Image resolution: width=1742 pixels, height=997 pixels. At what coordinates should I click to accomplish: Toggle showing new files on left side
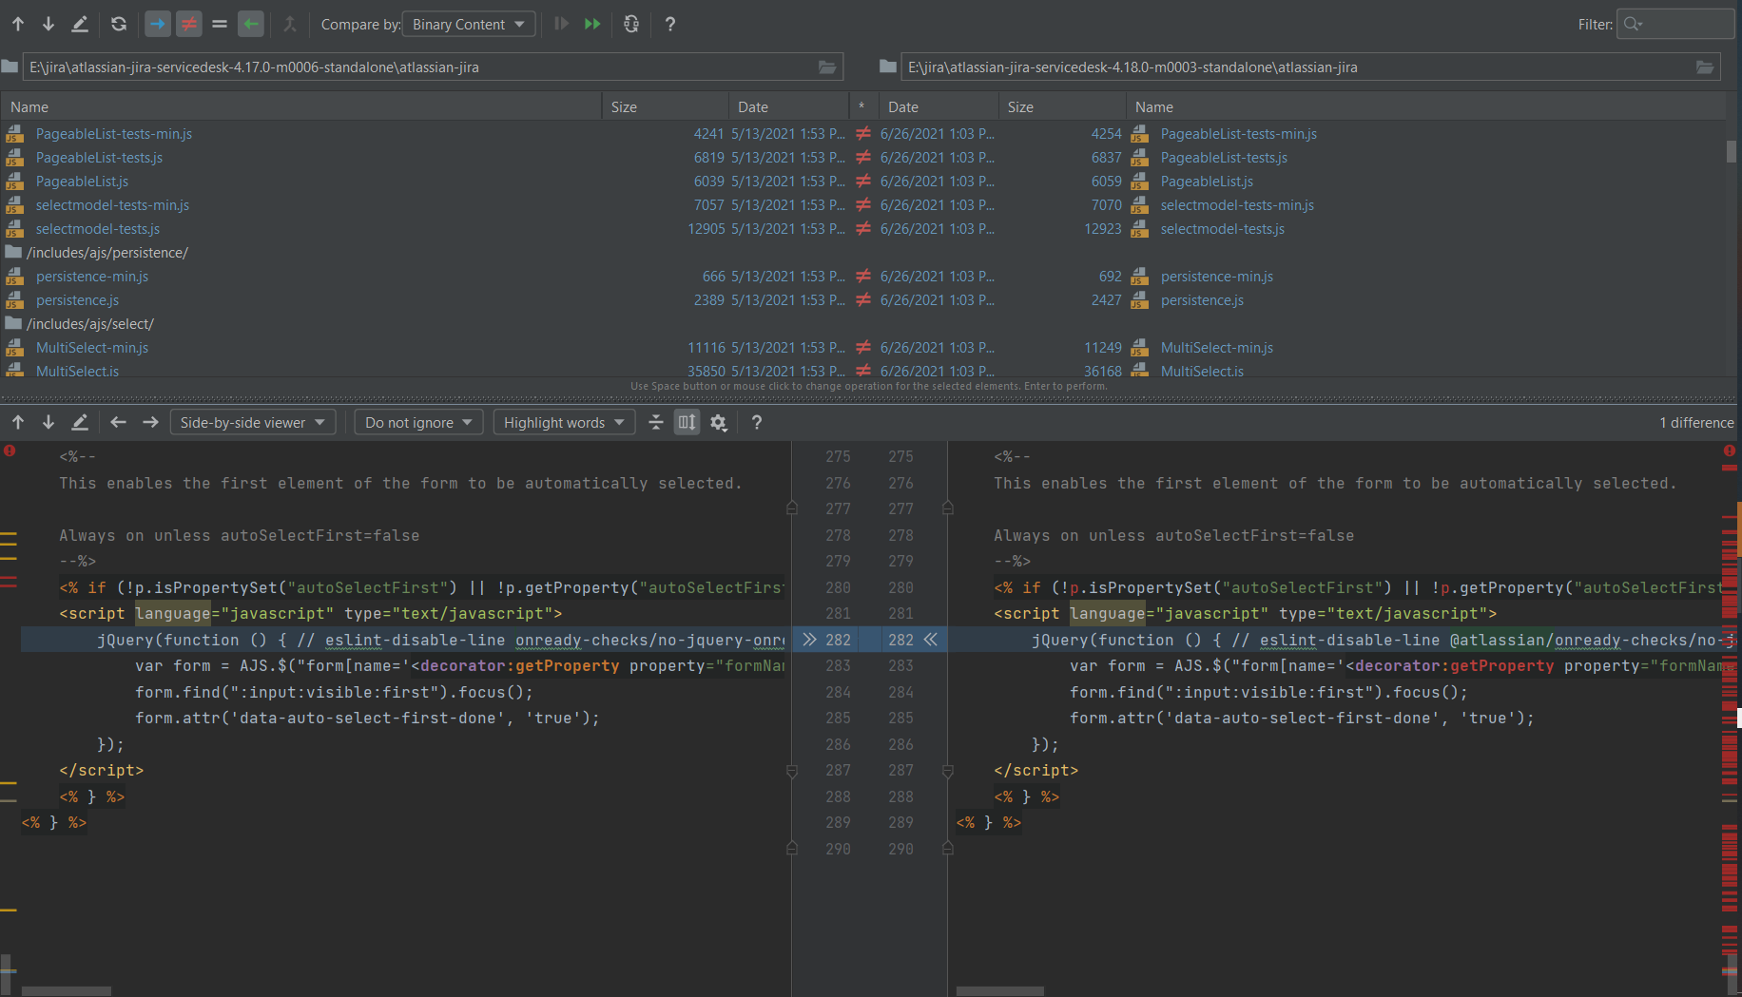point(158,24)
